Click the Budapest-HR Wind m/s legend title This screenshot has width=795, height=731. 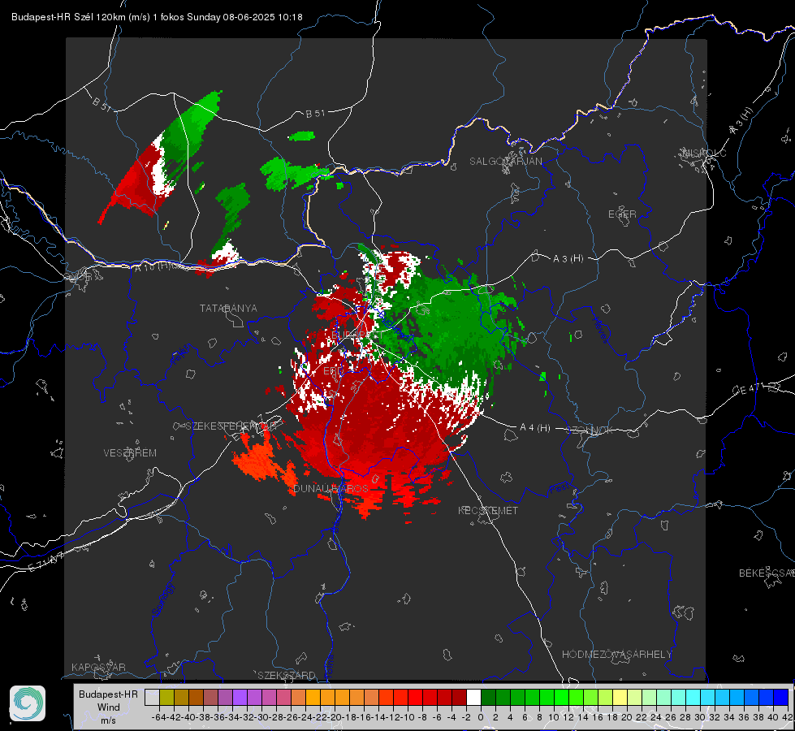click(108, 707)
